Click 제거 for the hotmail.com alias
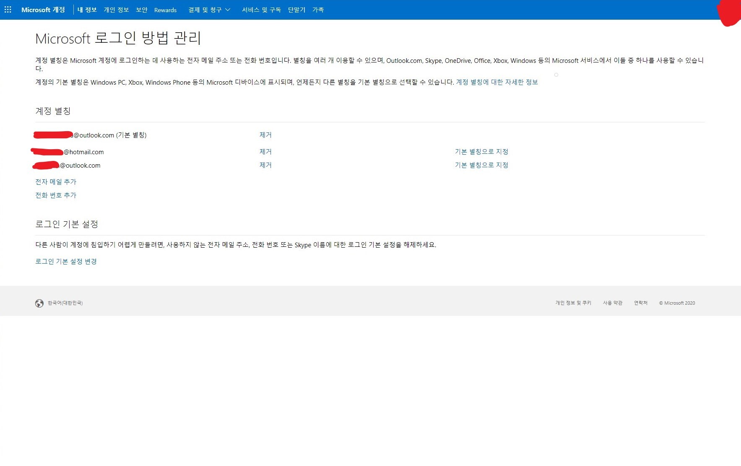The width and height of the screenshot is (741, 466). click(x=265, y=152)
